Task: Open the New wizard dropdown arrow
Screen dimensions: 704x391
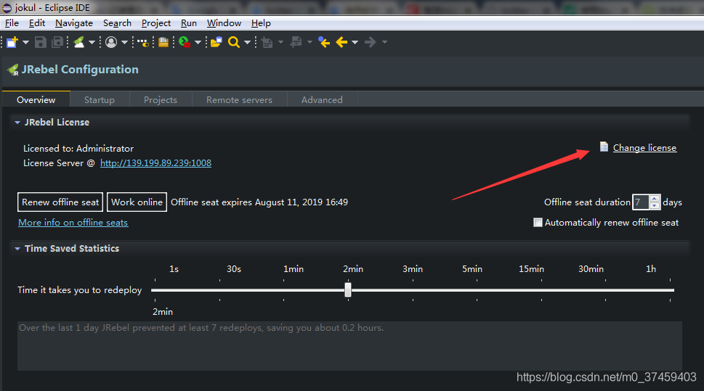Action: coord(25,43)
